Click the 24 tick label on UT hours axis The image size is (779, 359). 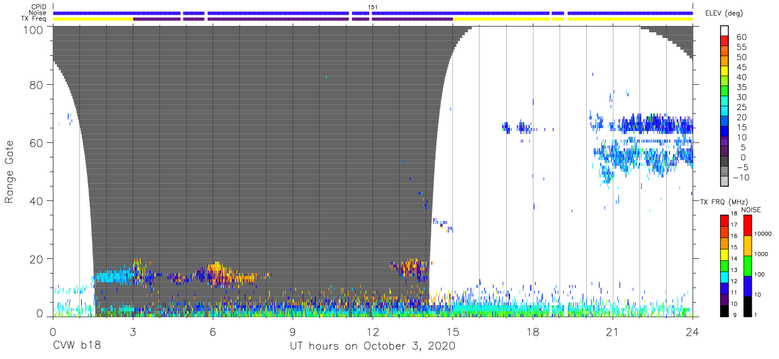(693, 332)
